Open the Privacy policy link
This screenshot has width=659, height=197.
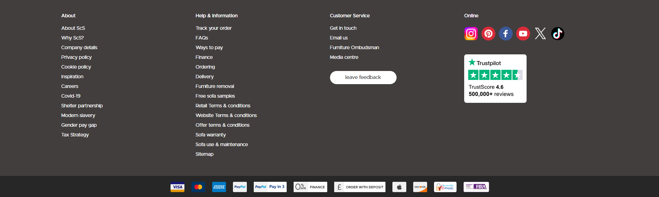[x=76, y=57]
